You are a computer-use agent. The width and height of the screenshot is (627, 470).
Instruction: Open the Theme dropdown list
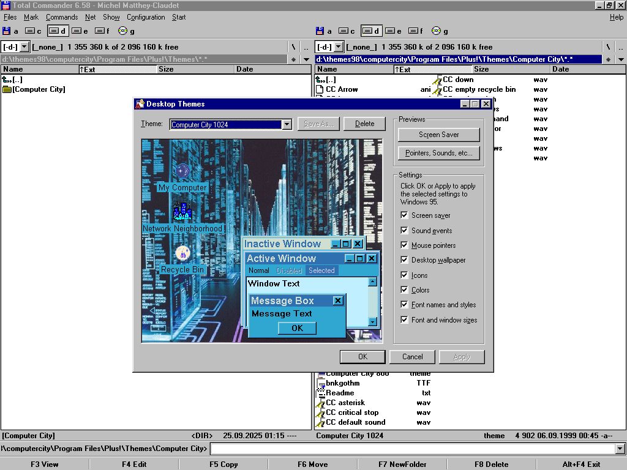pyautogui.click(x=286, y=124)
